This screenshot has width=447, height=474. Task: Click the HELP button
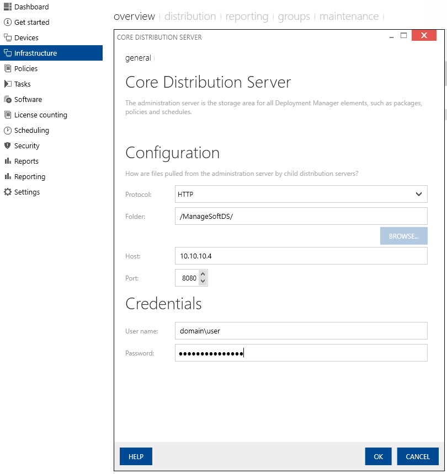[136, 456]
